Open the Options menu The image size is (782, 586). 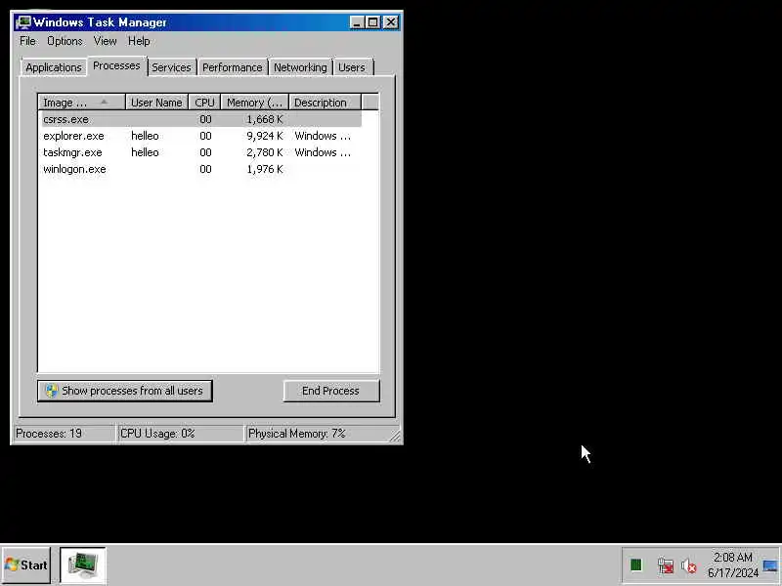tap(65, 41)
